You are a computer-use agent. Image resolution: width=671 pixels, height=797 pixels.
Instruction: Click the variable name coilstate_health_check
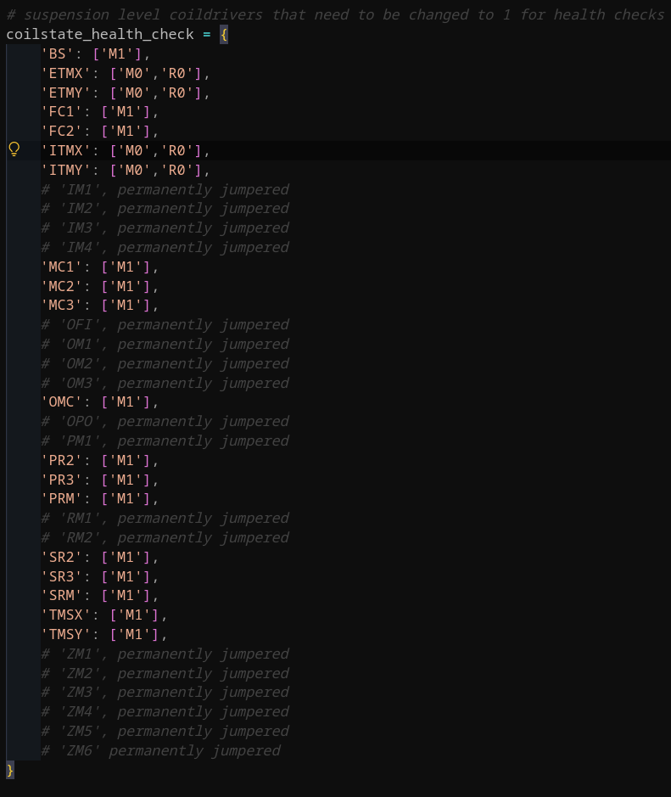click(x=100, y=34)
